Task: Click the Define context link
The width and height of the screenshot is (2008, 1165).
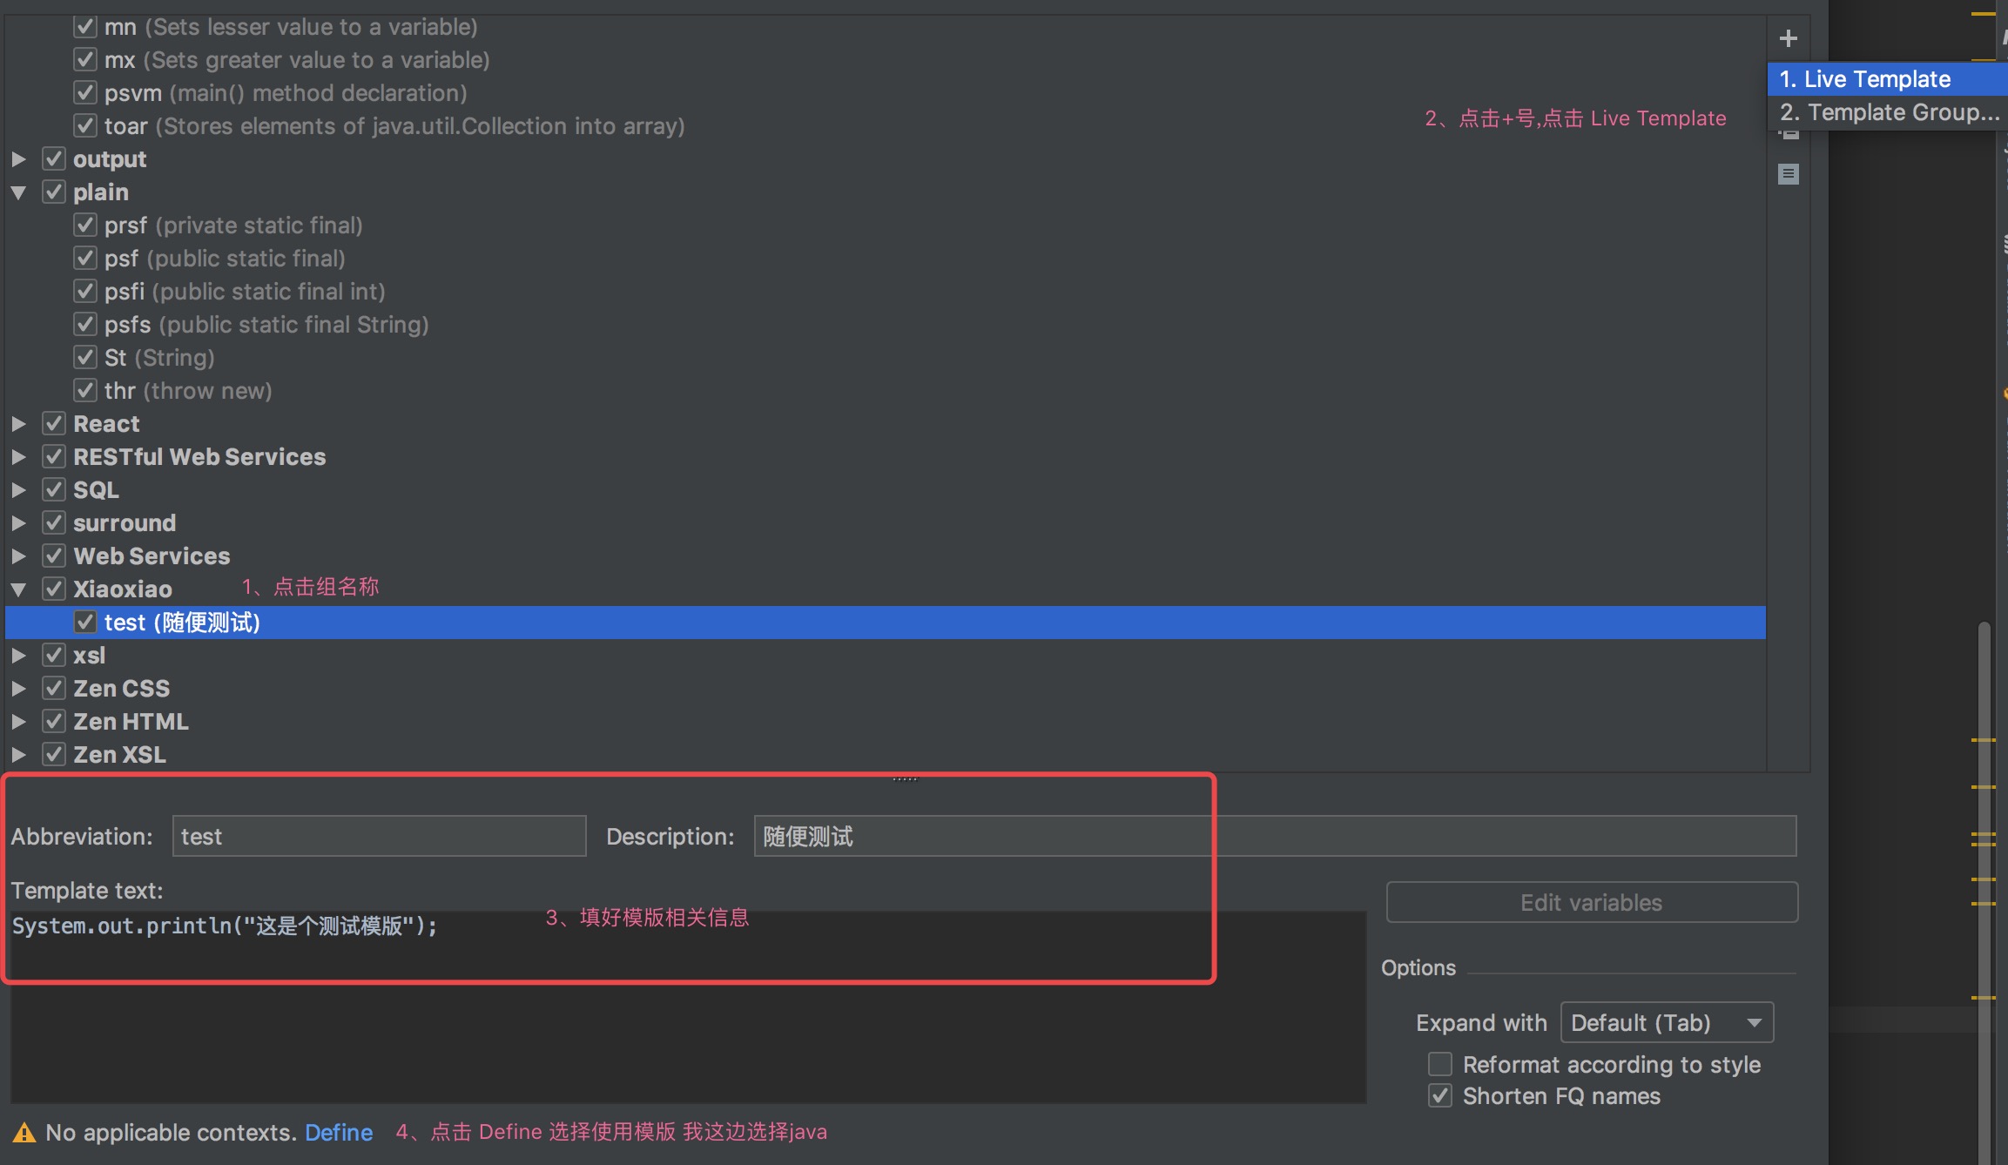Action: click(x=339, y=1132)
